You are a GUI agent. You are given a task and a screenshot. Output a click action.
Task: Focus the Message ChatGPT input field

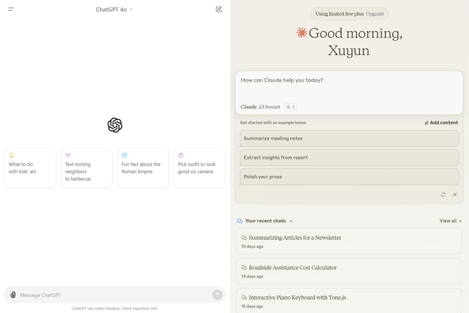pyautogui.click(x=115, y=295)
